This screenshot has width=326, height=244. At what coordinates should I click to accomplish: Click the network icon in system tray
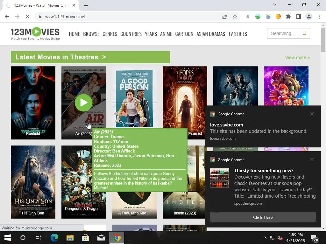273,238
